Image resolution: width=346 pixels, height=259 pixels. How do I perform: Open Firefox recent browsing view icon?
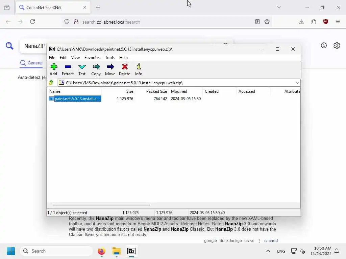(7, 7)
